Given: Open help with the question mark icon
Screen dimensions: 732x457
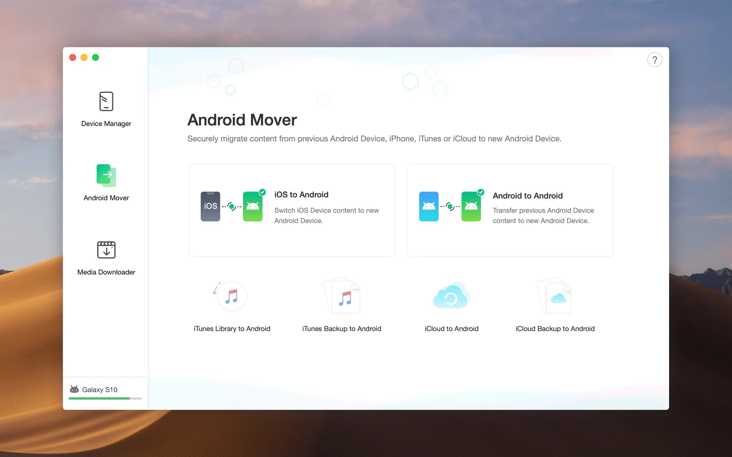Looking at the screenshot, I should 655,60.
